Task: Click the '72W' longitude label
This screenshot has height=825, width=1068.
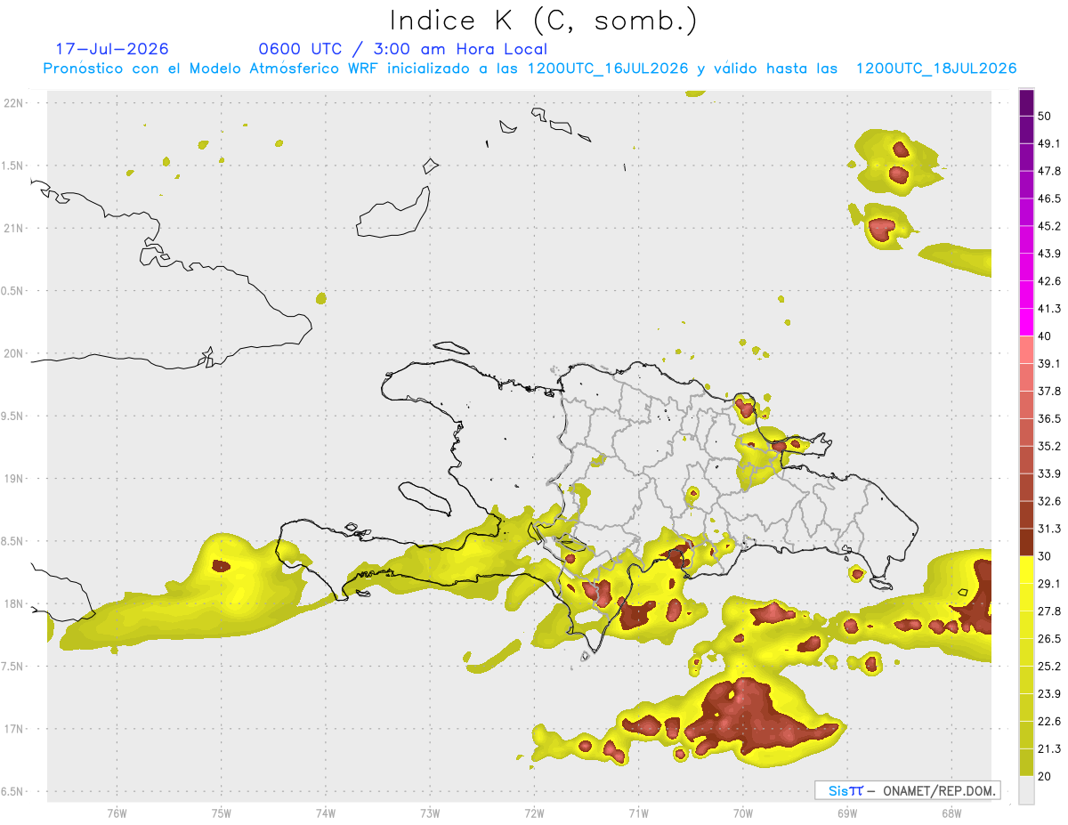Action: click(534, 813)
